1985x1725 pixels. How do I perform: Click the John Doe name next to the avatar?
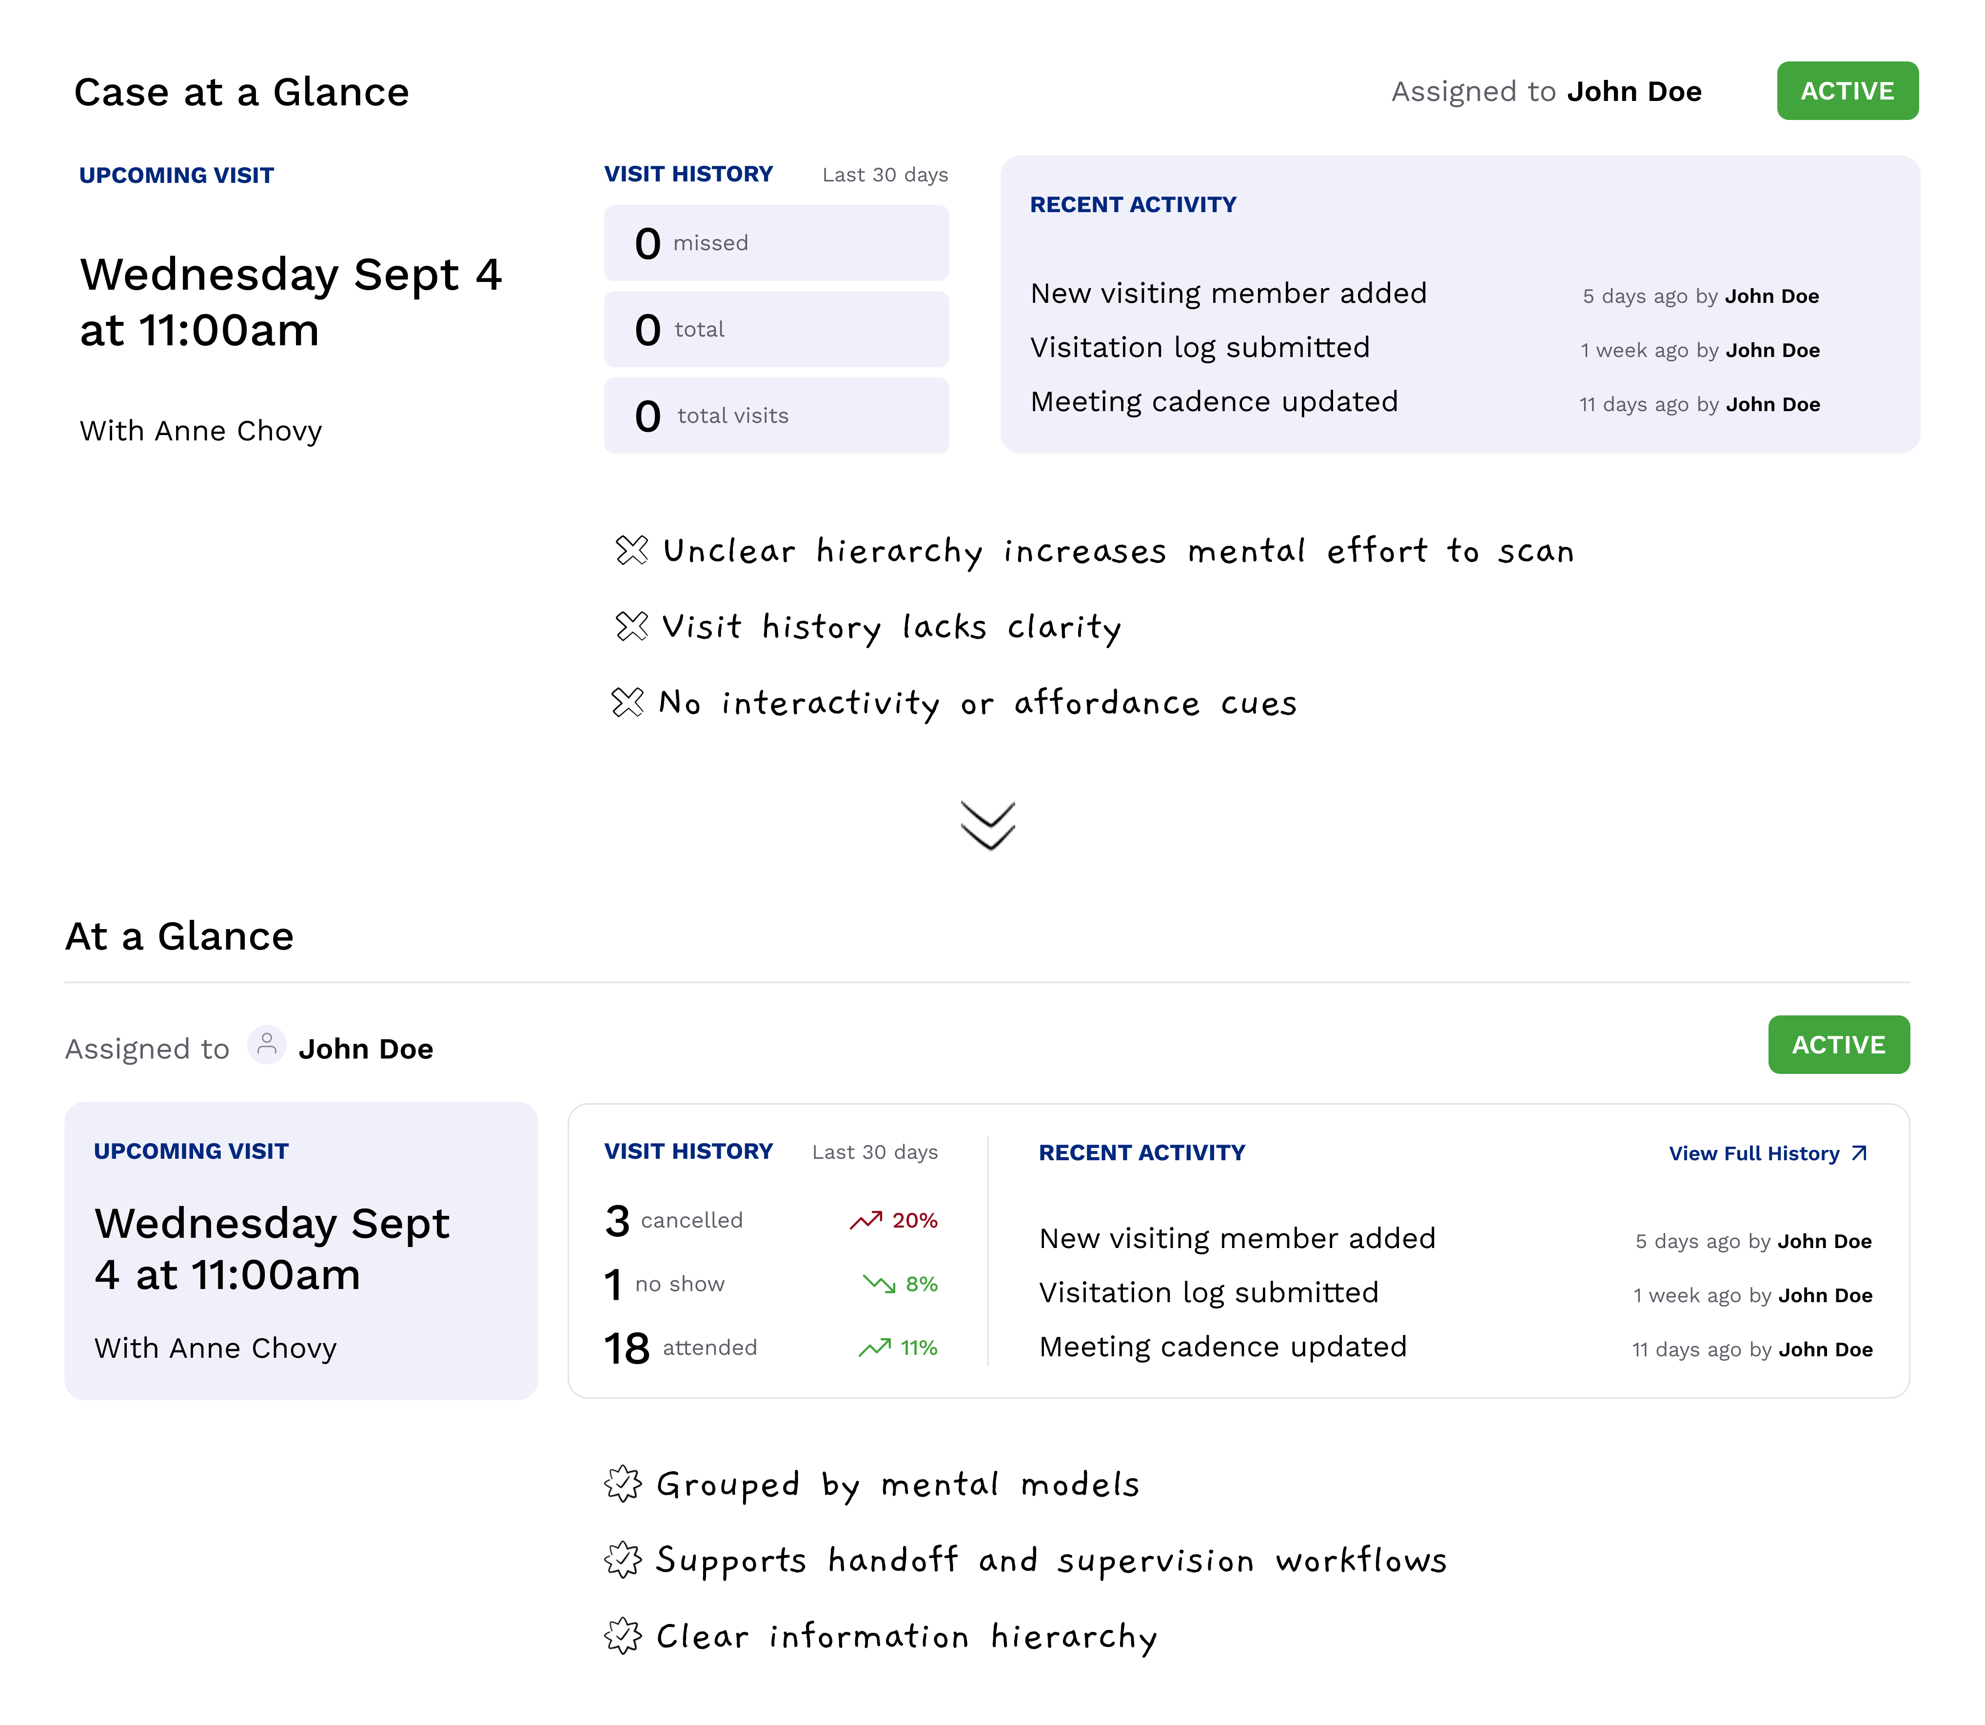tap(366, 1048)
